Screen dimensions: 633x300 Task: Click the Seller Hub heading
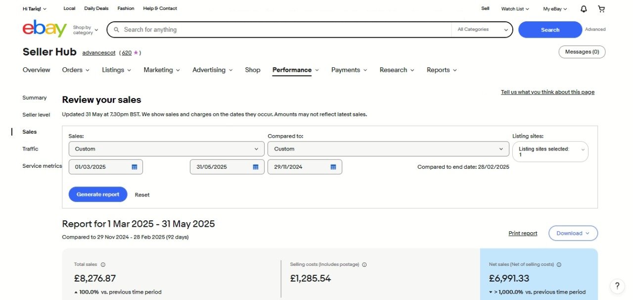[x=49, y=52]
